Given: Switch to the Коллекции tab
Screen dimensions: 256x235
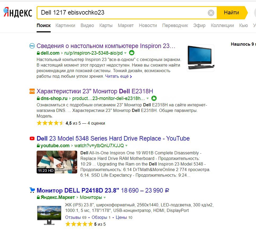Looking at the screenshot, I should click(x=222, y=25).
